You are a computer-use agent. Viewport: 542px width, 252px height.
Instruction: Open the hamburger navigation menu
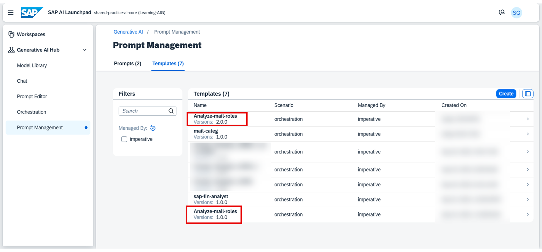(x=11, y=13)
